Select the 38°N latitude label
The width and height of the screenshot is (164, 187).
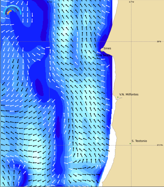click(159, 42)
